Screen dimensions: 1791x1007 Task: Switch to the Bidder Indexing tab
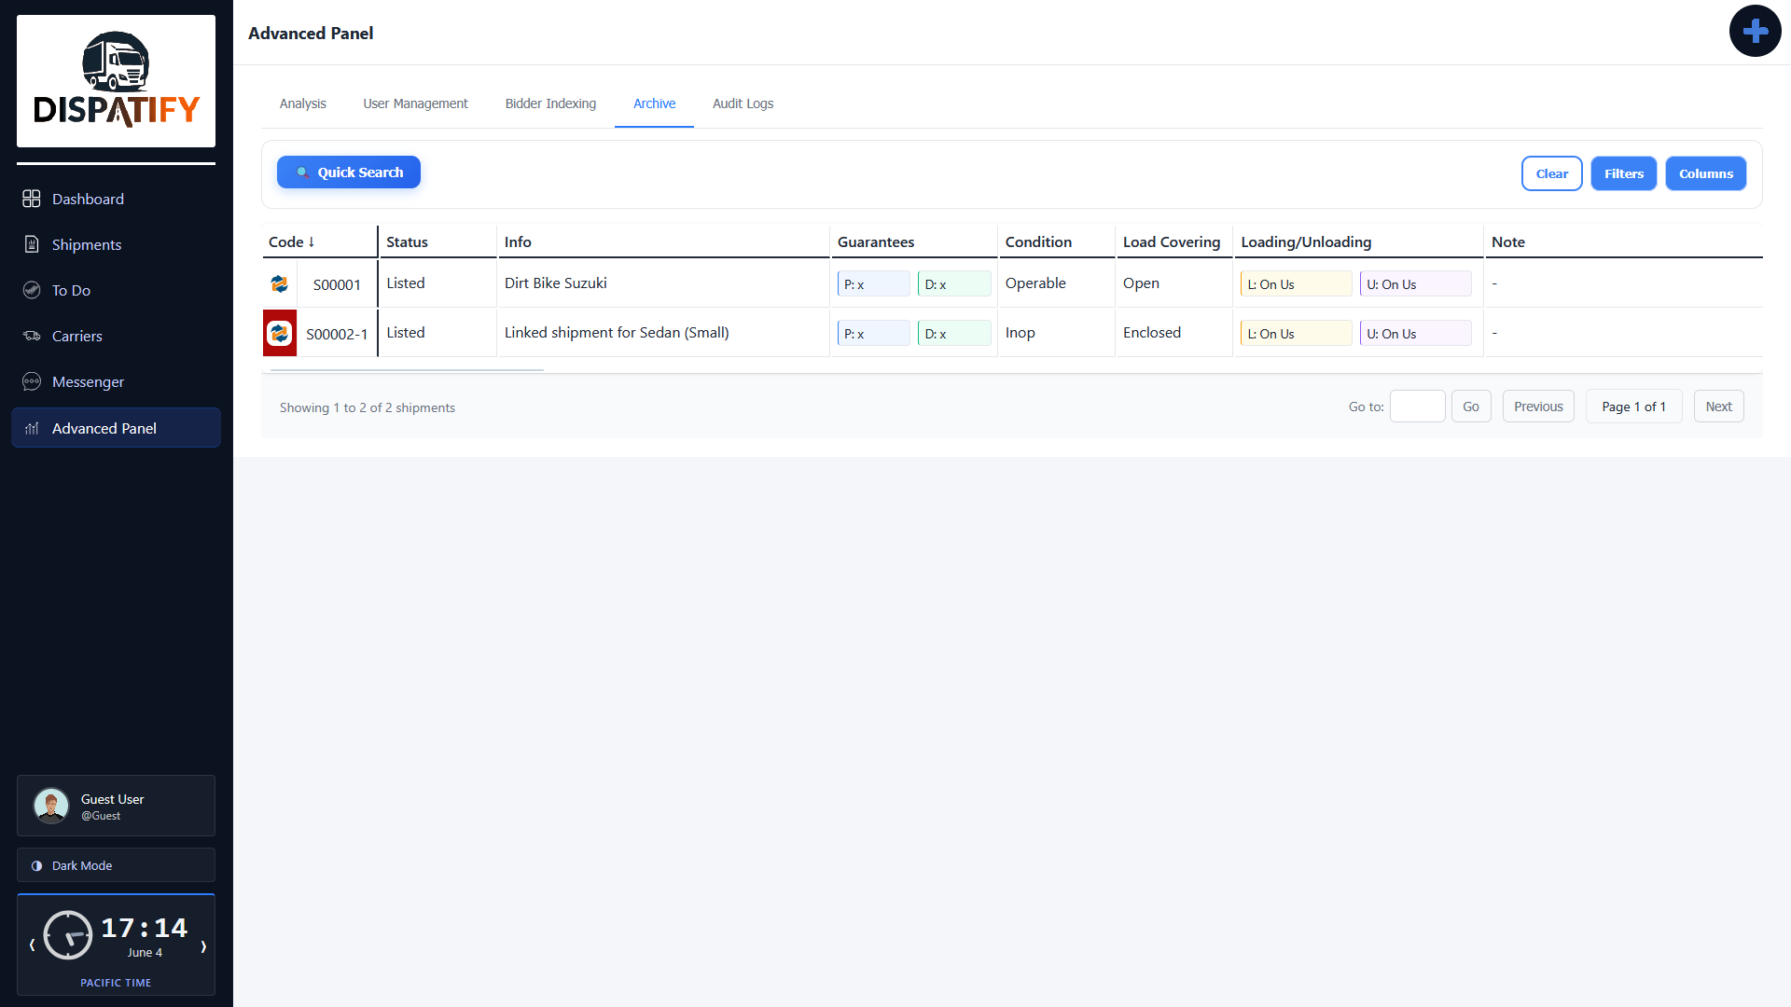click(550, 103)
